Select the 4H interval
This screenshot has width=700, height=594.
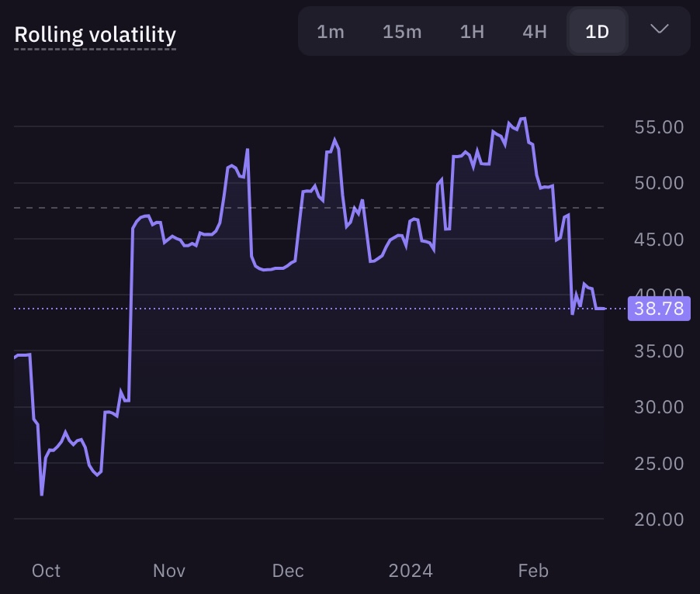tap(535, 32)
